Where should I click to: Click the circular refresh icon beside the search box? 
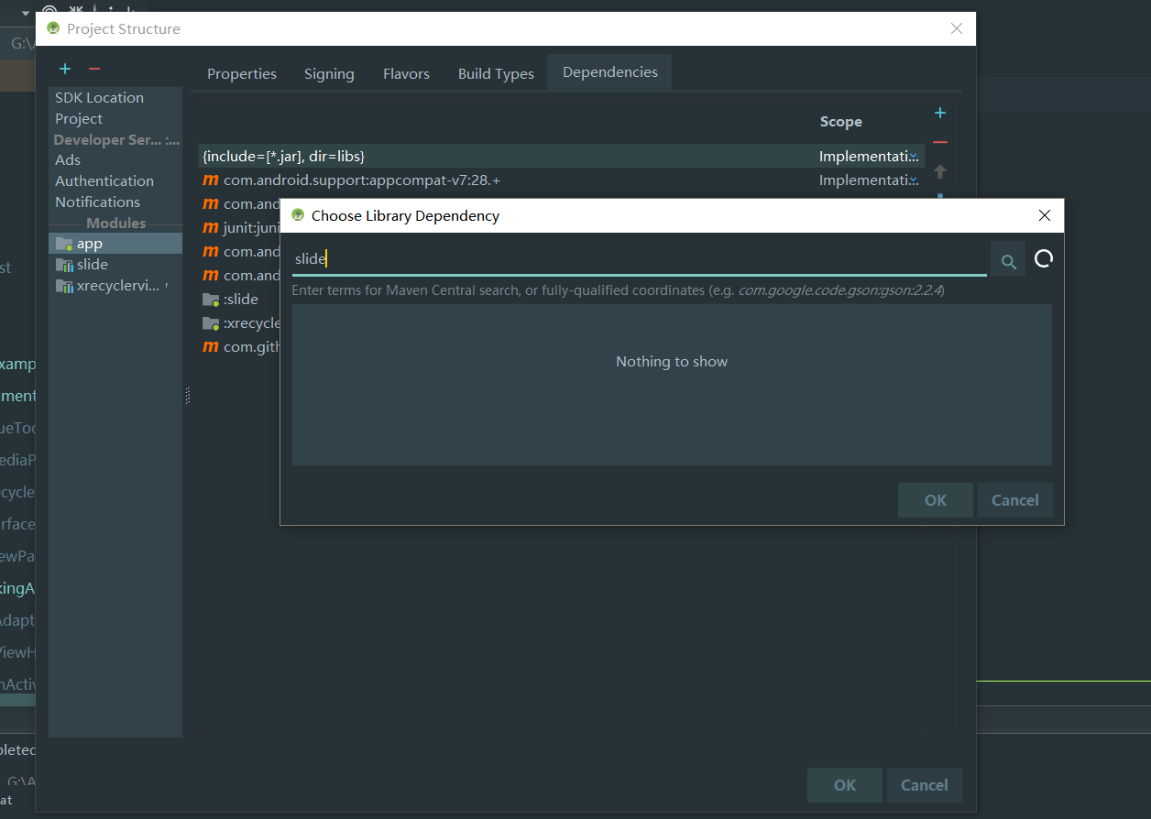(x=1044, y=258)
